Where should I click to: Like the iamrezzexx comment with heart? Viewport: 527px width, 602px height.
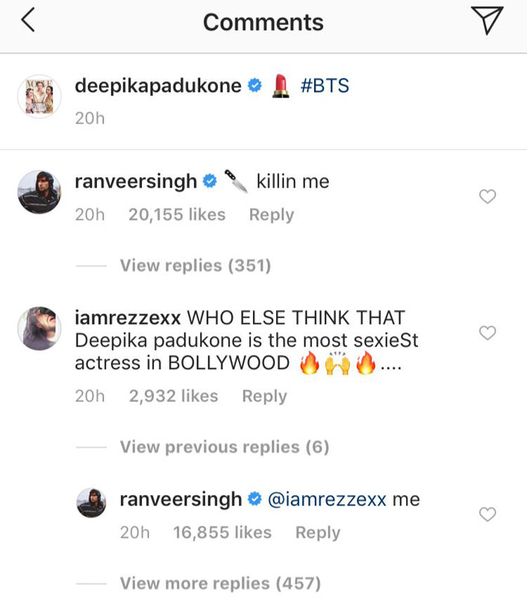tap(487, 333)
